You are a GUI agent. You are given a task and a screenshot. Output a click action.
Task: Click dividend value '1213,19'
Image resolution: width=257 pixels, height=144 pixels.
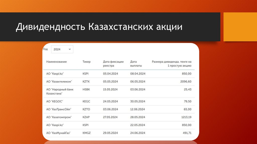click(186, 117)
